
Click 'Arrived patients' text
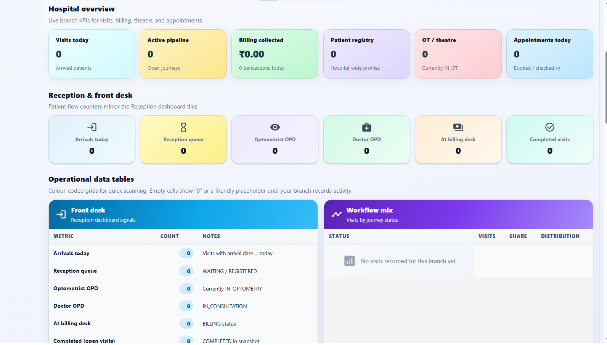(74, 68)
